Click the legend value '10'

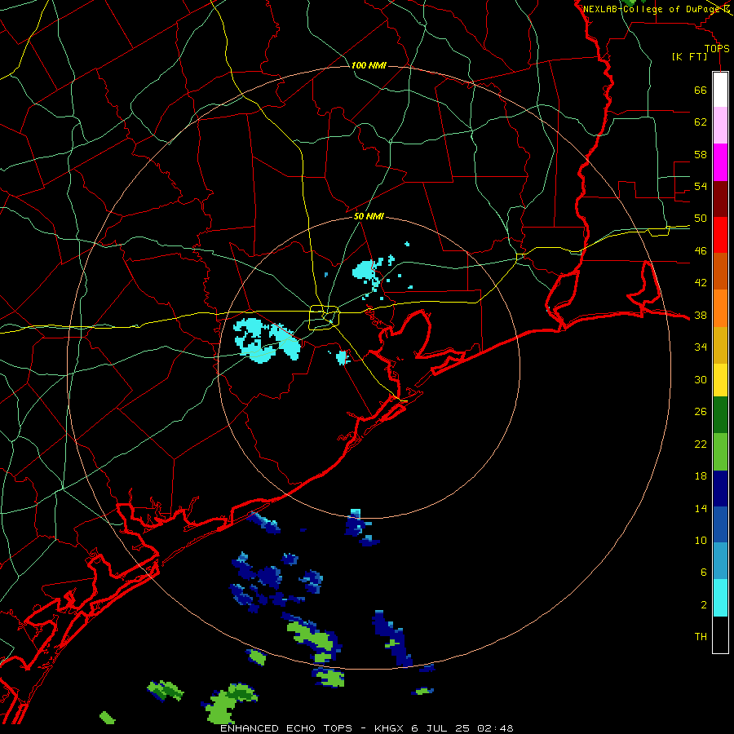pyautogui.click(x=701, y=541)
